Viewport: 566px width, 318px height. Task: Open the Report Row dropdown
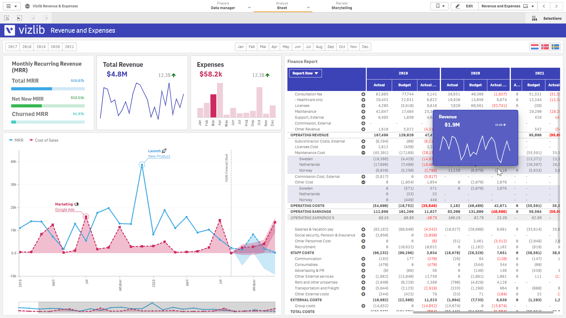(x=305, y=73)
